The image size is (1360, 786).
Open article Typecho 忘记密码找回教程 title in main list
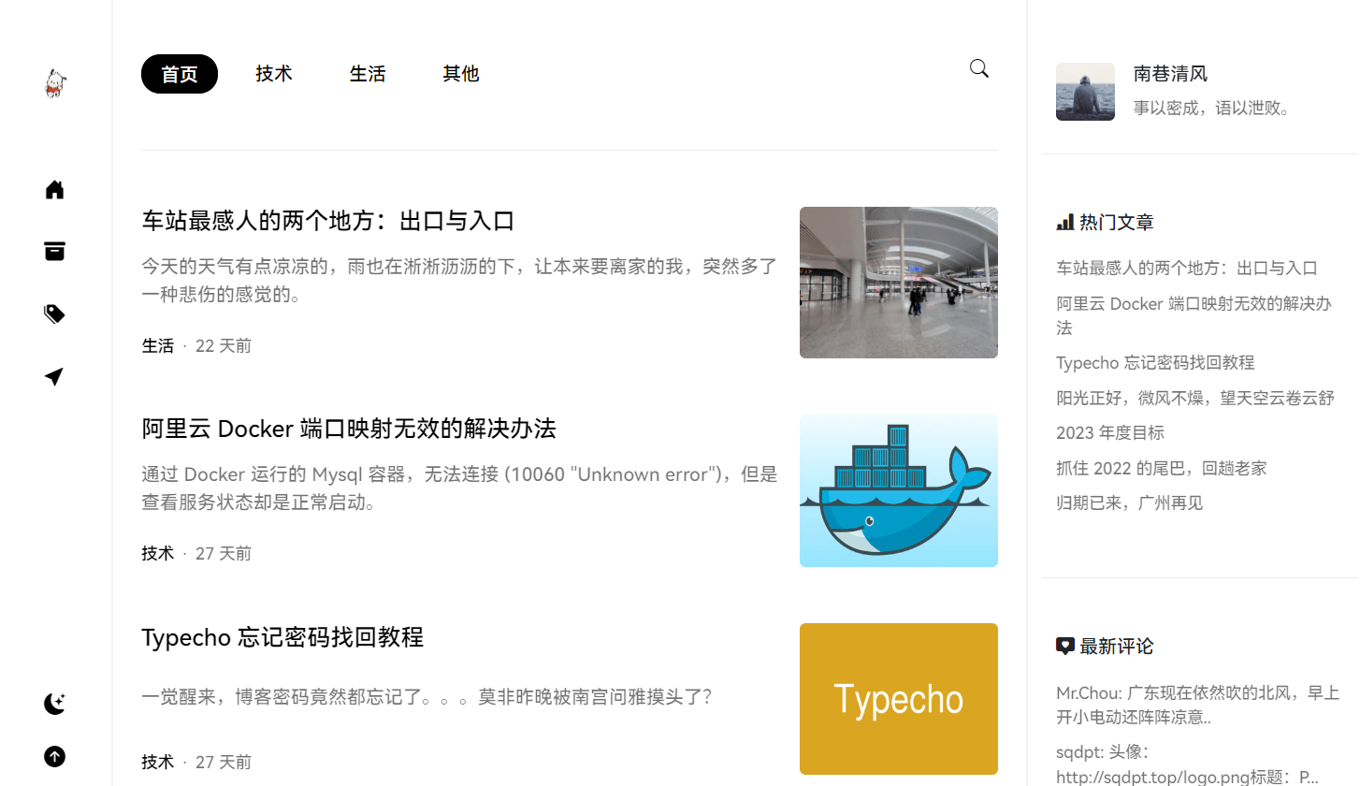click(x=282, y=637)
